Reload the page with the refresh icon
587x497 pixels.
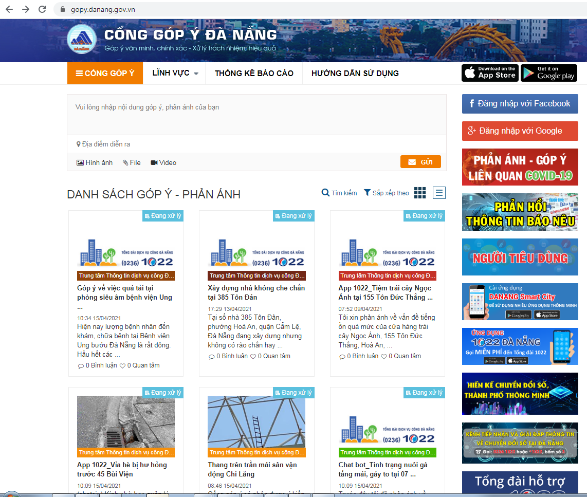tap(42, 9)
